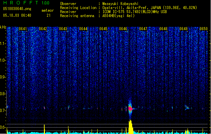Click the 0645 time marker
211x134 pixels.
pyautogui.click(x=103, y=29)
